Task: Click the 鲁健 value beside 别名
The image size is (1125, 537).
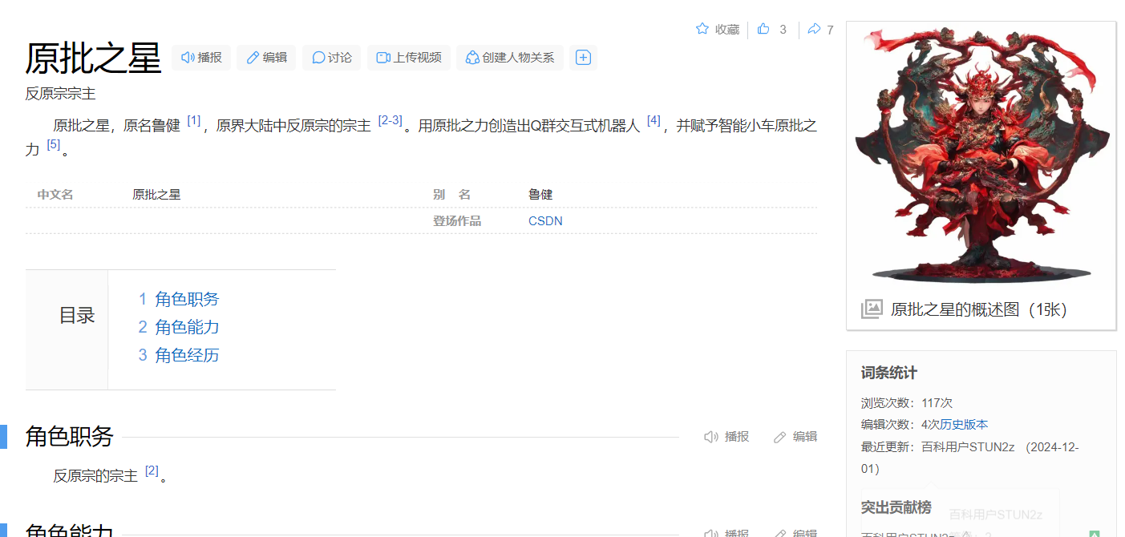Action: (x=540, y=195)
